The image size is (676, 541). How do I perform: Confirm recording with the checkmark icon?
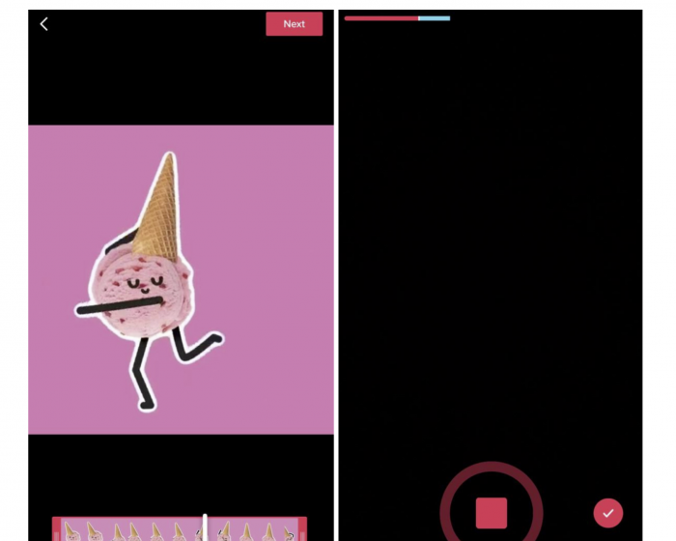click(x=607, y=513)
